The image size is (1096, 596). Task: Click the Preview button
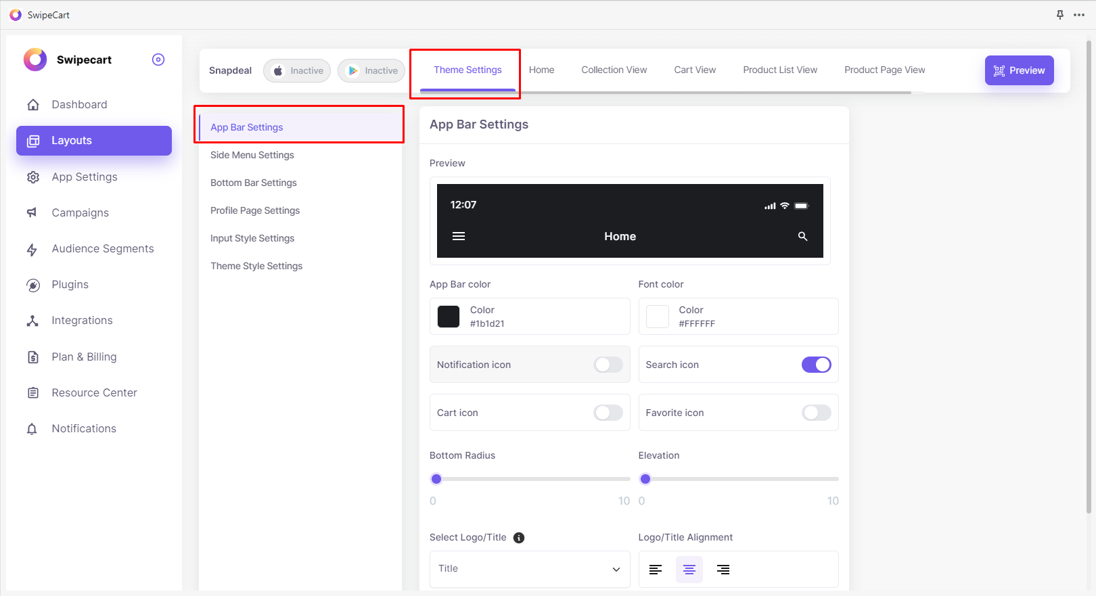point(1019,70)
